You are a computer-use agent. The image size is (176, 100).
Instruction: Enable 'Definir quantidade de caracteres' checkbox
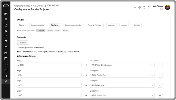click(18, 48)
